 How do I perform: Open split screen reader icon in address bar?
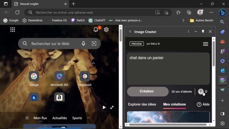pos(157,13)
